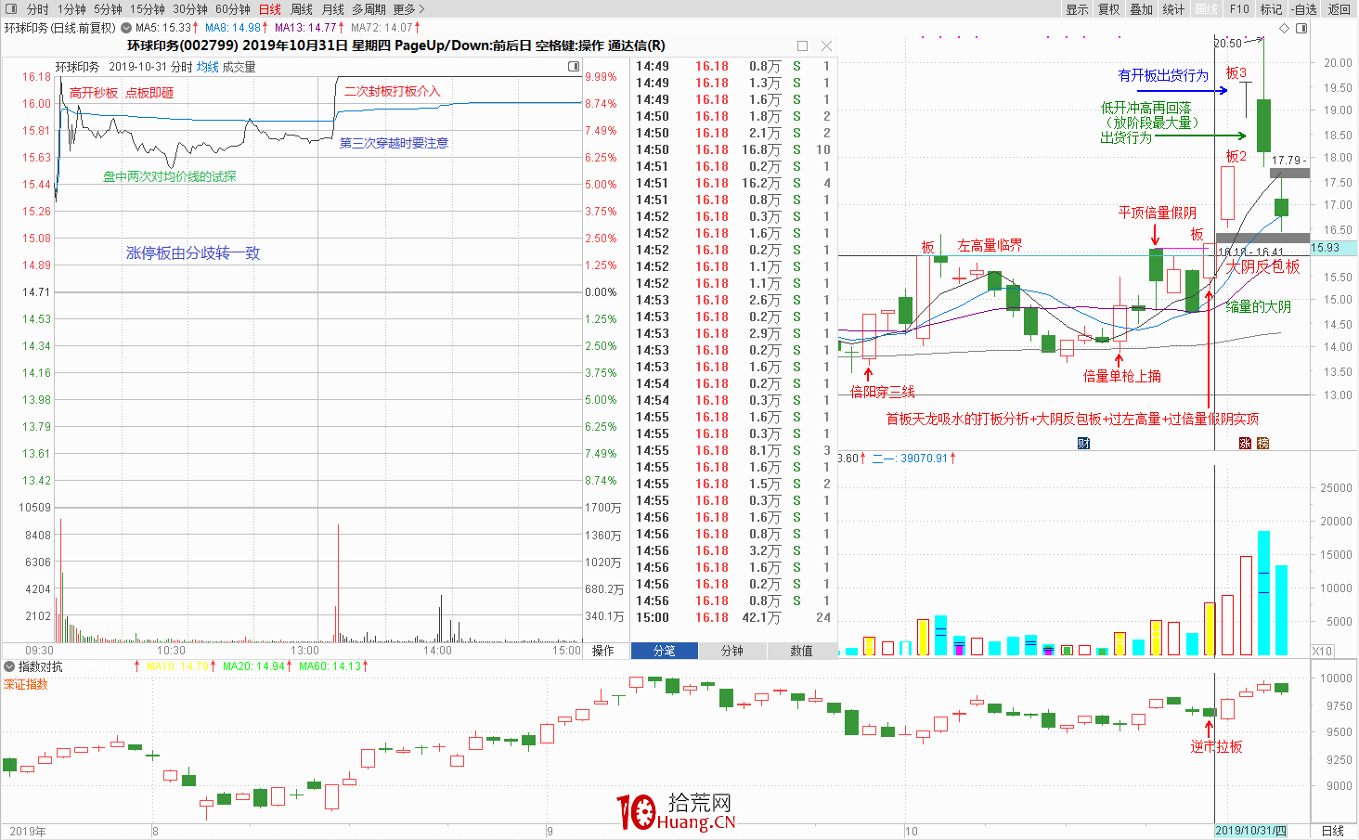1359x840 pixels.
Task: Toggle the right side panel icon on daily chart
Action: click(1301, 28)
